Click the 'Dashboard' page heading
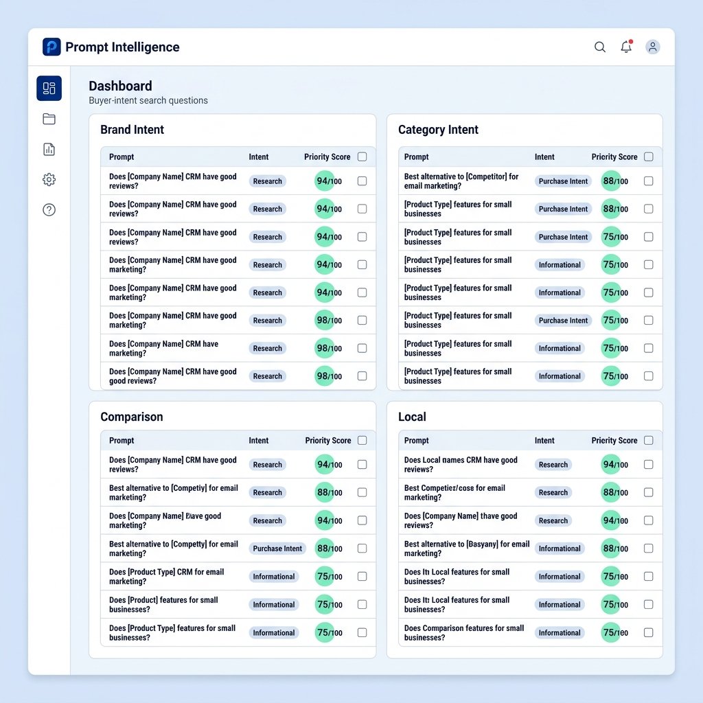The image size is (703, 703). click(120, 86)
